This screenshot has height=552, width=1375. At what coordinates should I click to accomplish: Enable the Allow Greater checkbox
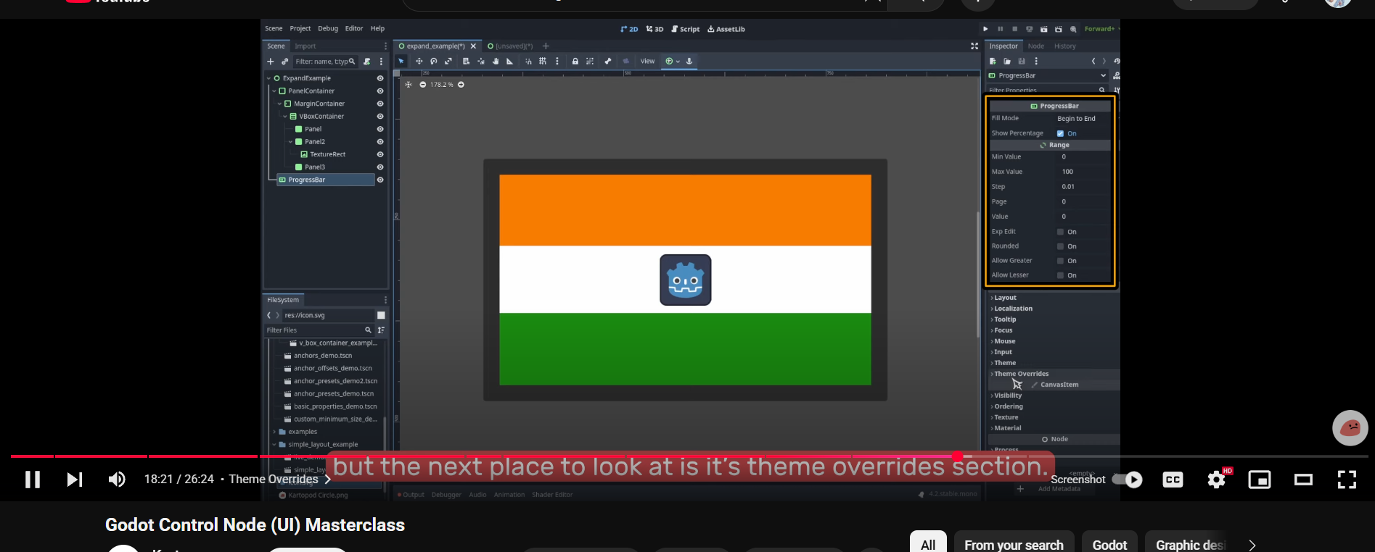(x=1060, y=261)
